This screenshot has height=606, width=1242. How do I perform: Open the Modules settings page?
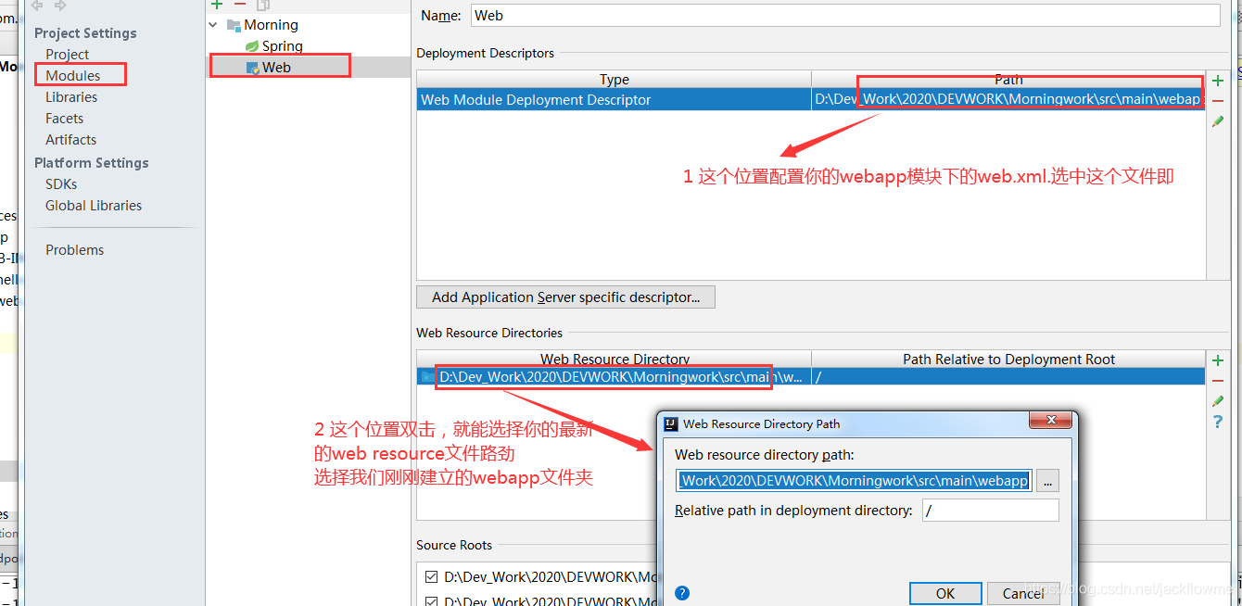[x=73, y=75]
